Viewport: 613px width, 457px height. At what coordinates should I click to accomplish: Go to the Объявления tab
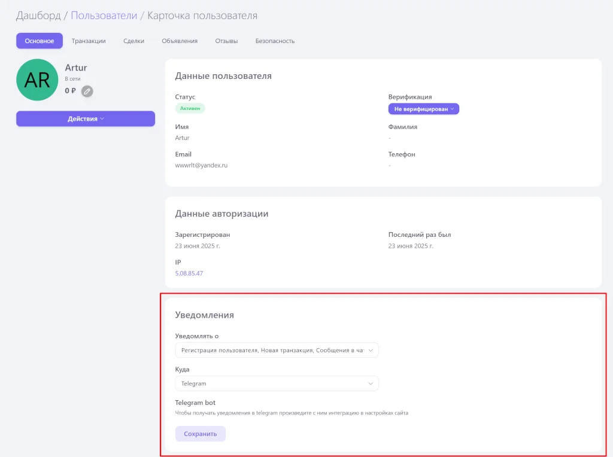(x=180, y=41)
